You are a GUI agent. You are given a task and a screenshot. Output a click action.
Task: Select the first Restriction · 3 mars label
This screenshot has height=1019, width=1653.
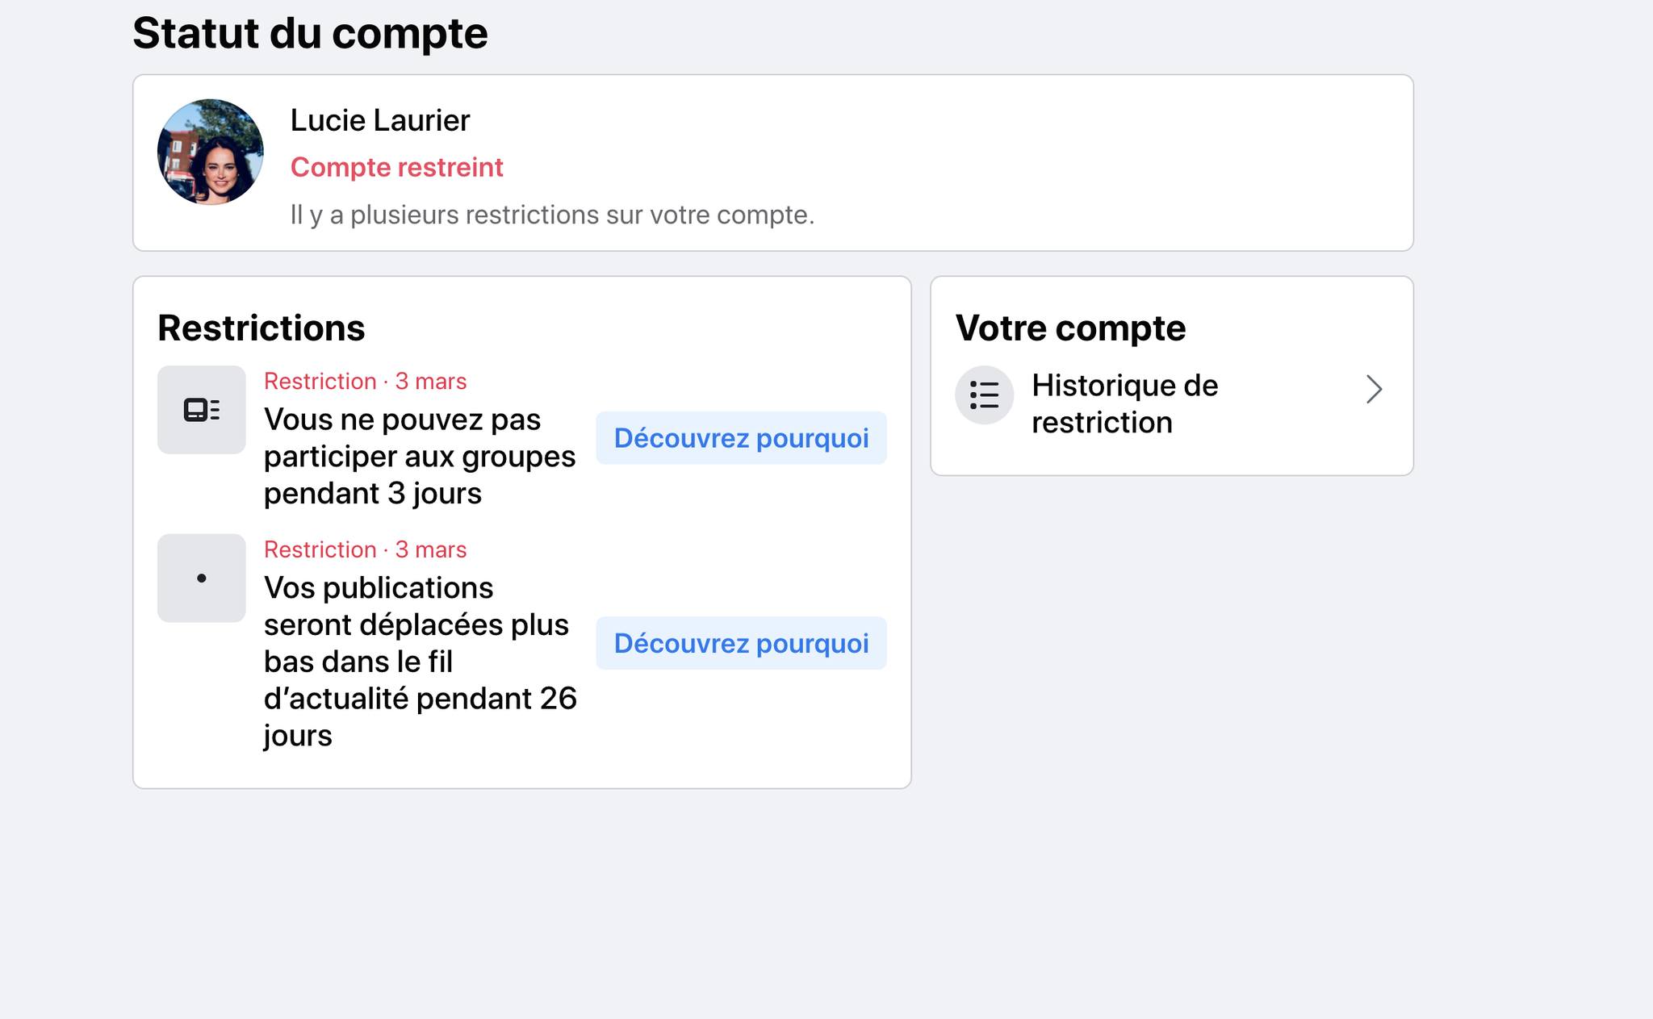[365, 381]
